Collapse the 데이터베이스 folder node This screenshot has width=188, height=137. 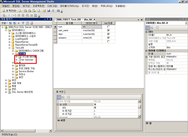click(6, 30)
